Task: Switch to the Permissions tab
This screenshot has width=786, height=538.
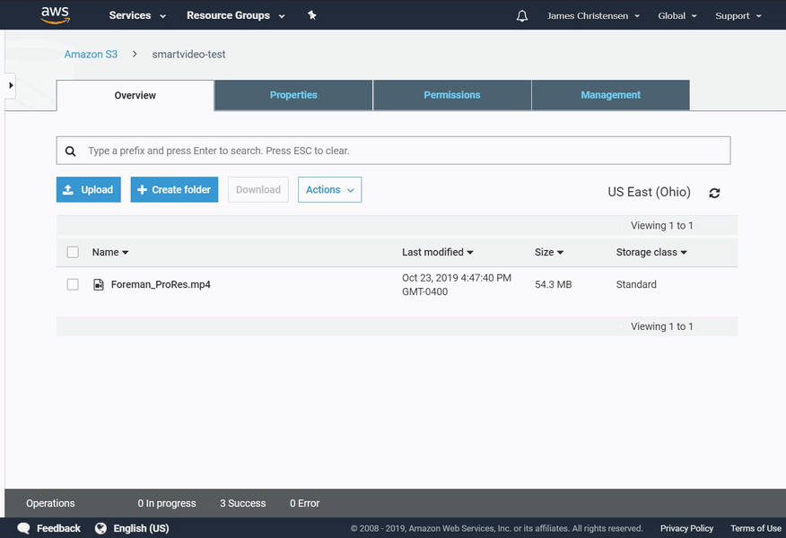Action: tap(451, 94)
